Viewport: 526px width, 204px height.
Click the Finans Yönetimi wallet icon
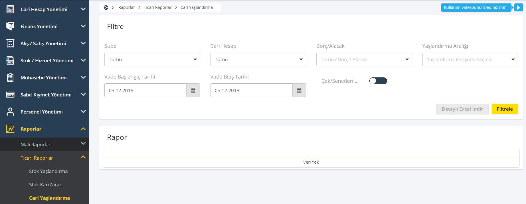click(10, 26)
